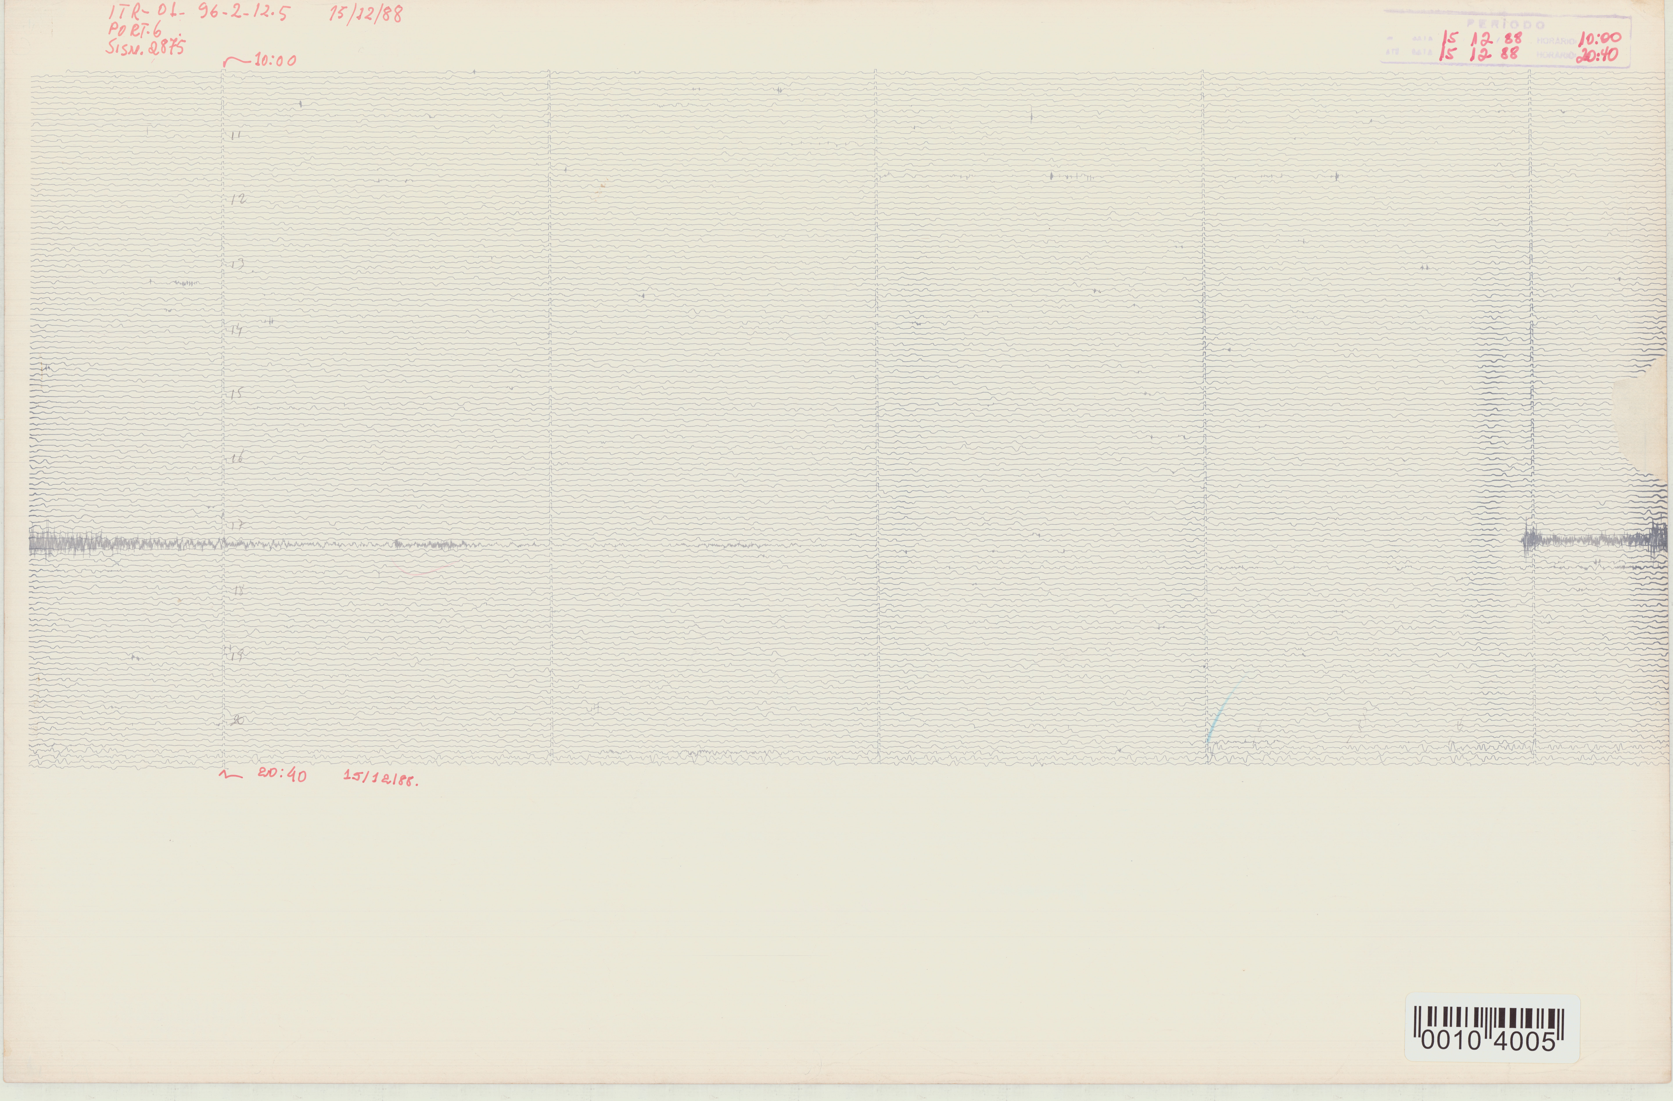Click the top handwritten date 15/12/88
Screen dimensions: 1673x1101
366,14
